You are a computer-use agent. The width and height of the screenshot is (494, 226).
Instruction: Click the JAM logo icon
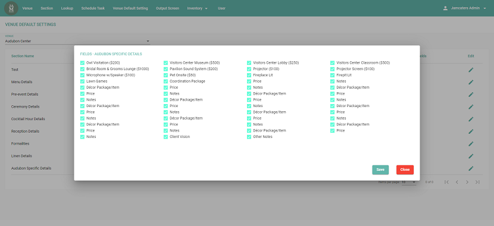click(11, 8)
